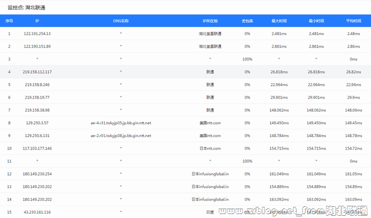Click the 平均时间 column header
Image resolution: width=371 pixels, height=218 pixels.
[354, 21]
